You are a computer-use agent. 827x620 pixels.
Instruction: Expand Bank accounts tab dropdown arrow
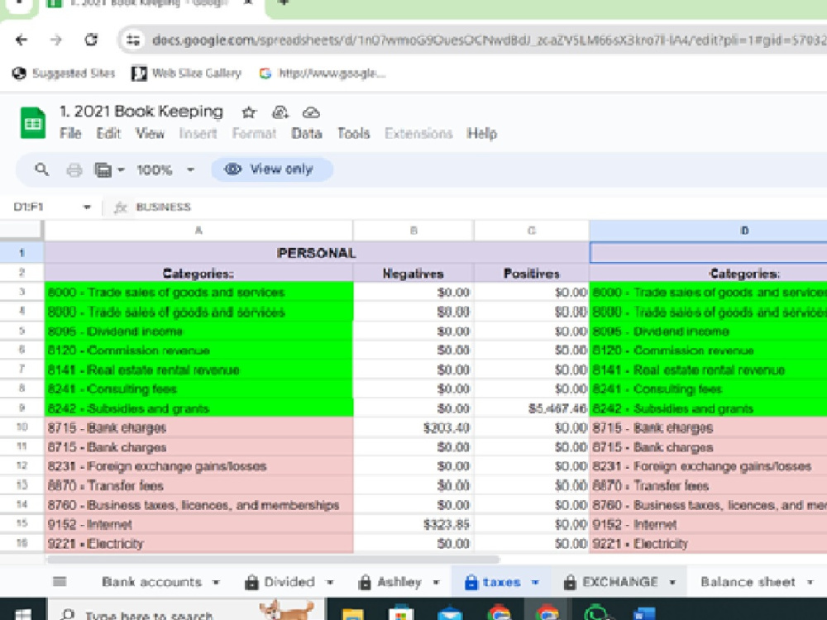click(x=216, y=583)
